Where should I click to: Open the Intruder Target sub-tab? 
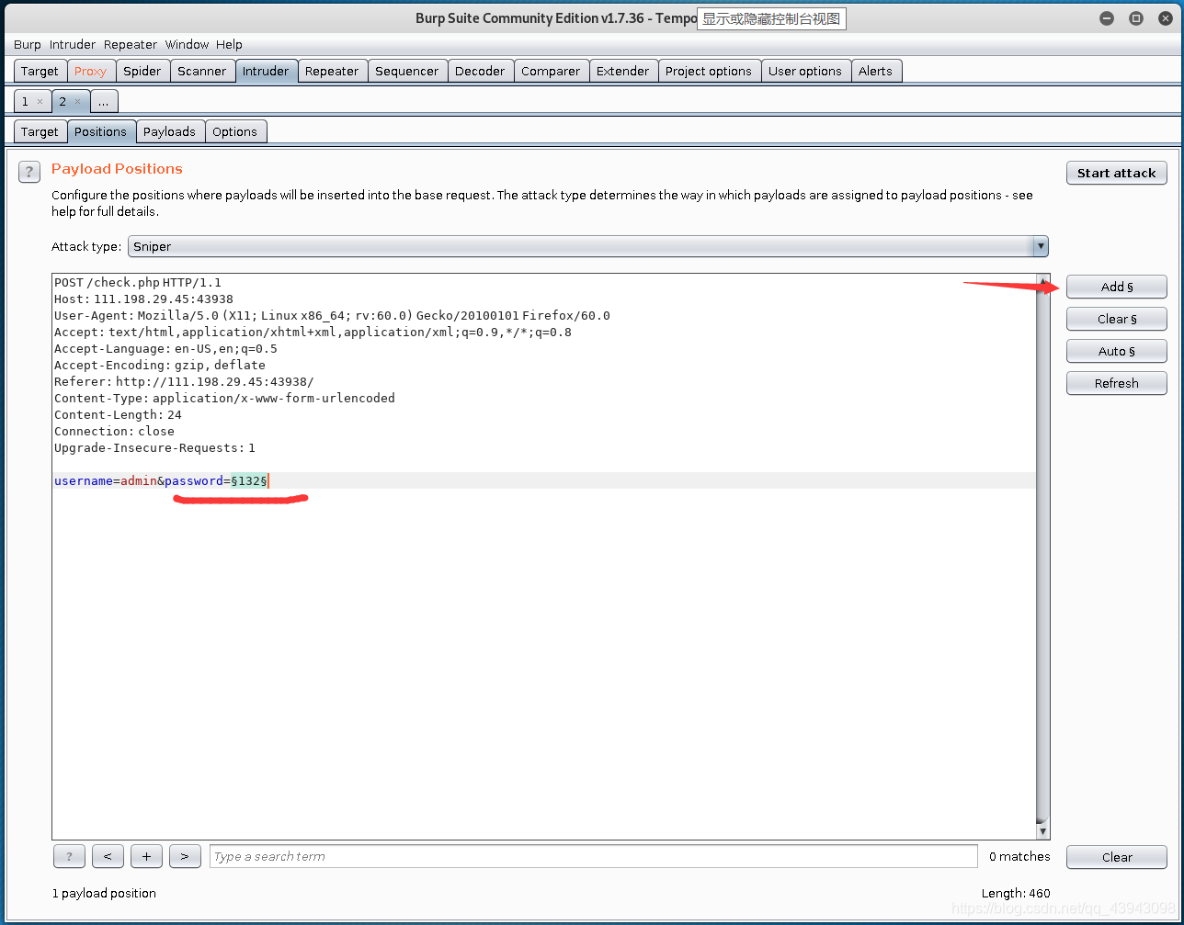pos(40,131)
